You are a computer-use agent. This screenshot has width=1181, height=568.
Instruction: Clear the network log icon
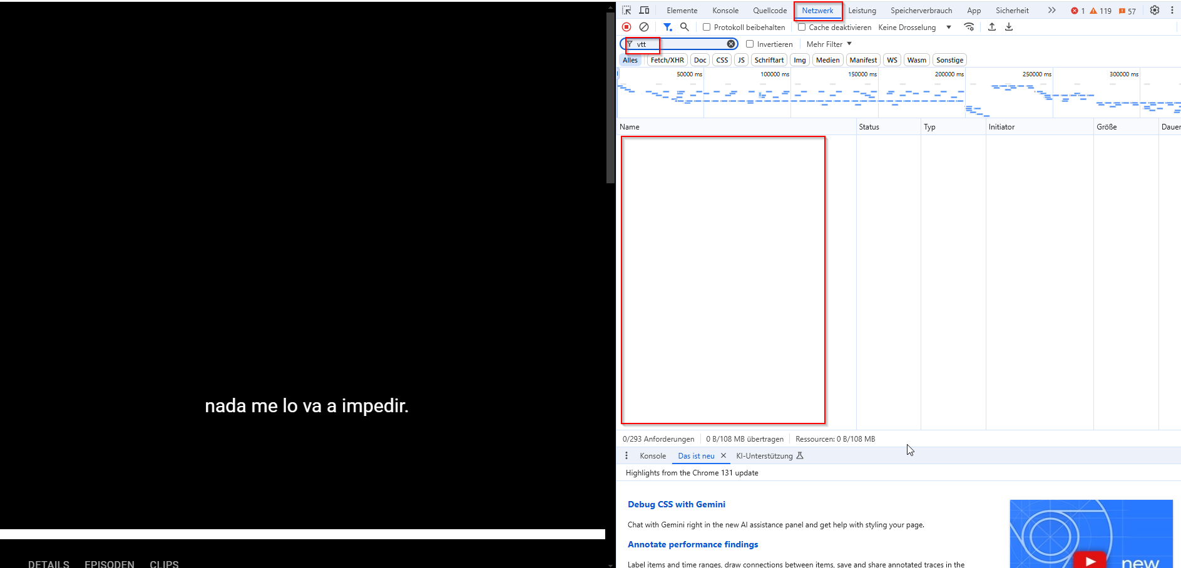click(644, 27)
